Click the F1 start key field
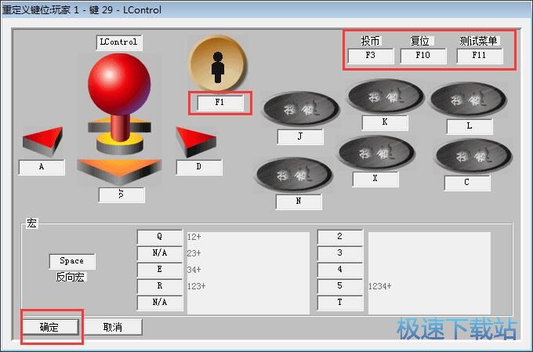The image size is (533, 352). click(x=219, y=103)
